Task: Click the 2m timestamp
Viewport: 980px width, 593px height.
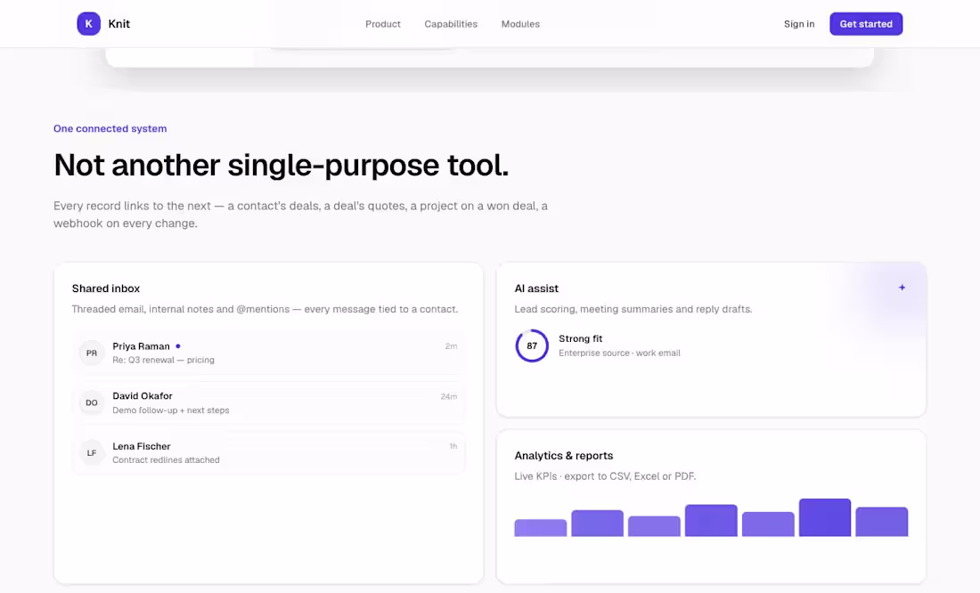Action: (x=451, y=346)
